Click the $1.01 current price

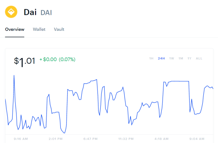click(25, 61)
